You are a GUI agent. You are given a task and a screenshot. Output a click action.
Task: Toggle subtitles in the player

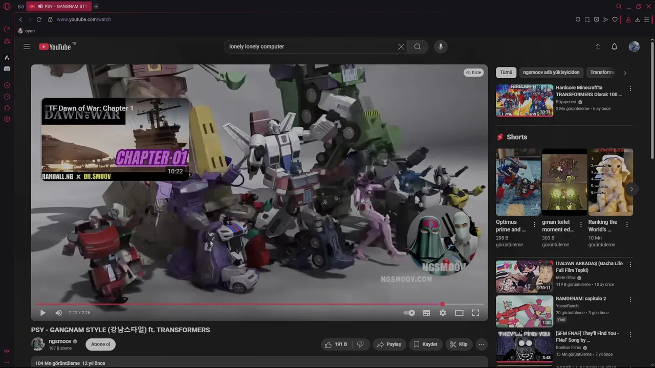(426, 313)
